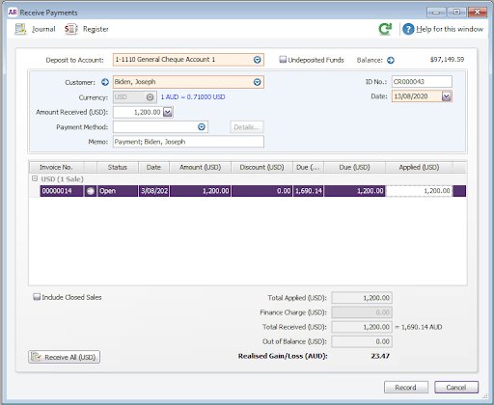Click zoom arrow on invoice 00000014 row
Viewport: 494px width, 405px height.
pyautogui.click(x=91, y=191)
